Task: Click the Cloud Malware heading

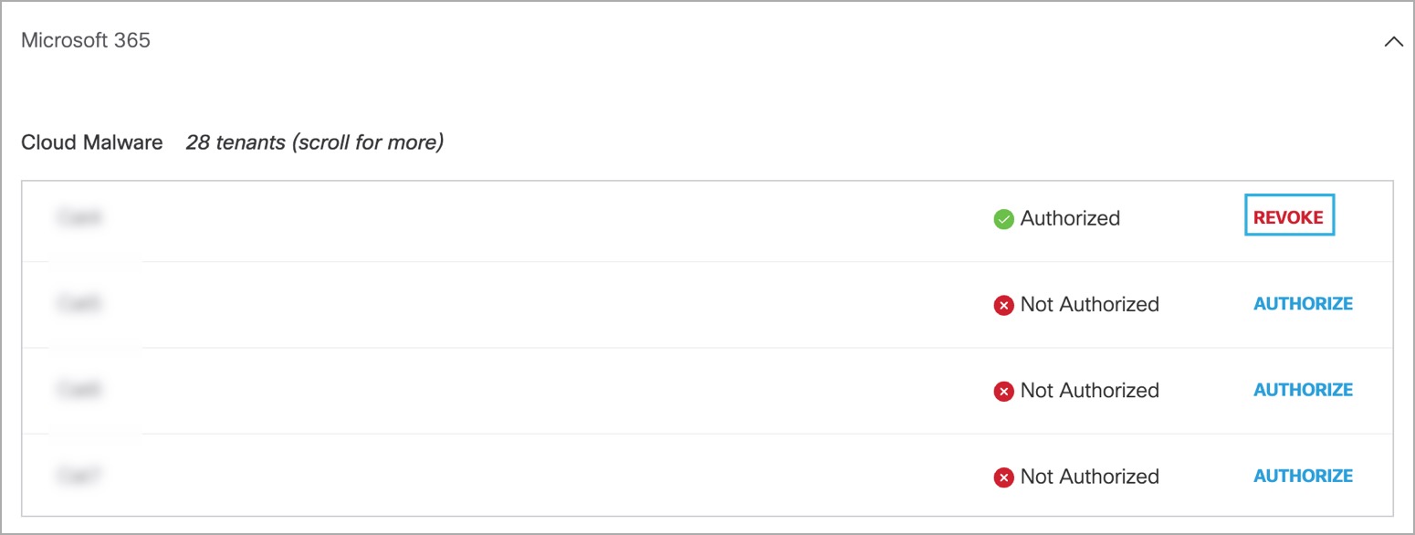Action: click(92, 142)
